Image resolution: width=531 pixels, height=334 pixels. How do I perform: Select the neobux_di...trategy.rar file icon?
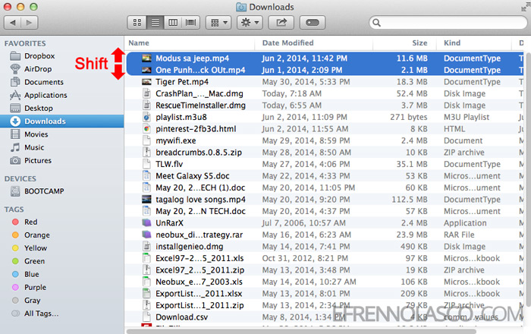coord(146,235)
